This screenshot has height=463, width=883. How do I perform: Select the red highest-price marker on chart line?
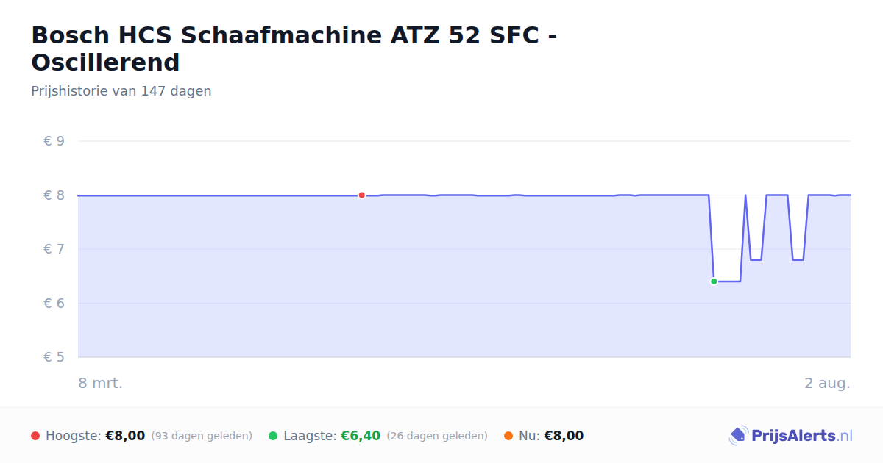coord(361,195)
